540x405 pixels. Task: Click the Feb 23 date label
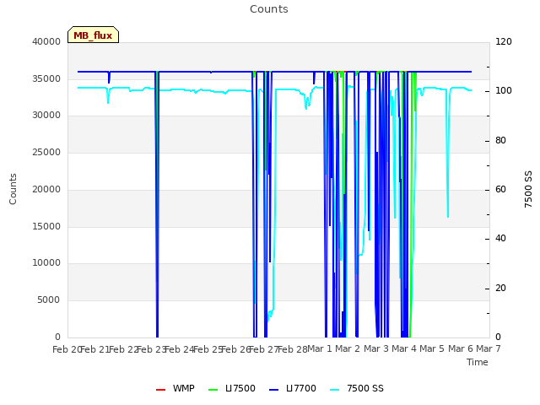151,349
